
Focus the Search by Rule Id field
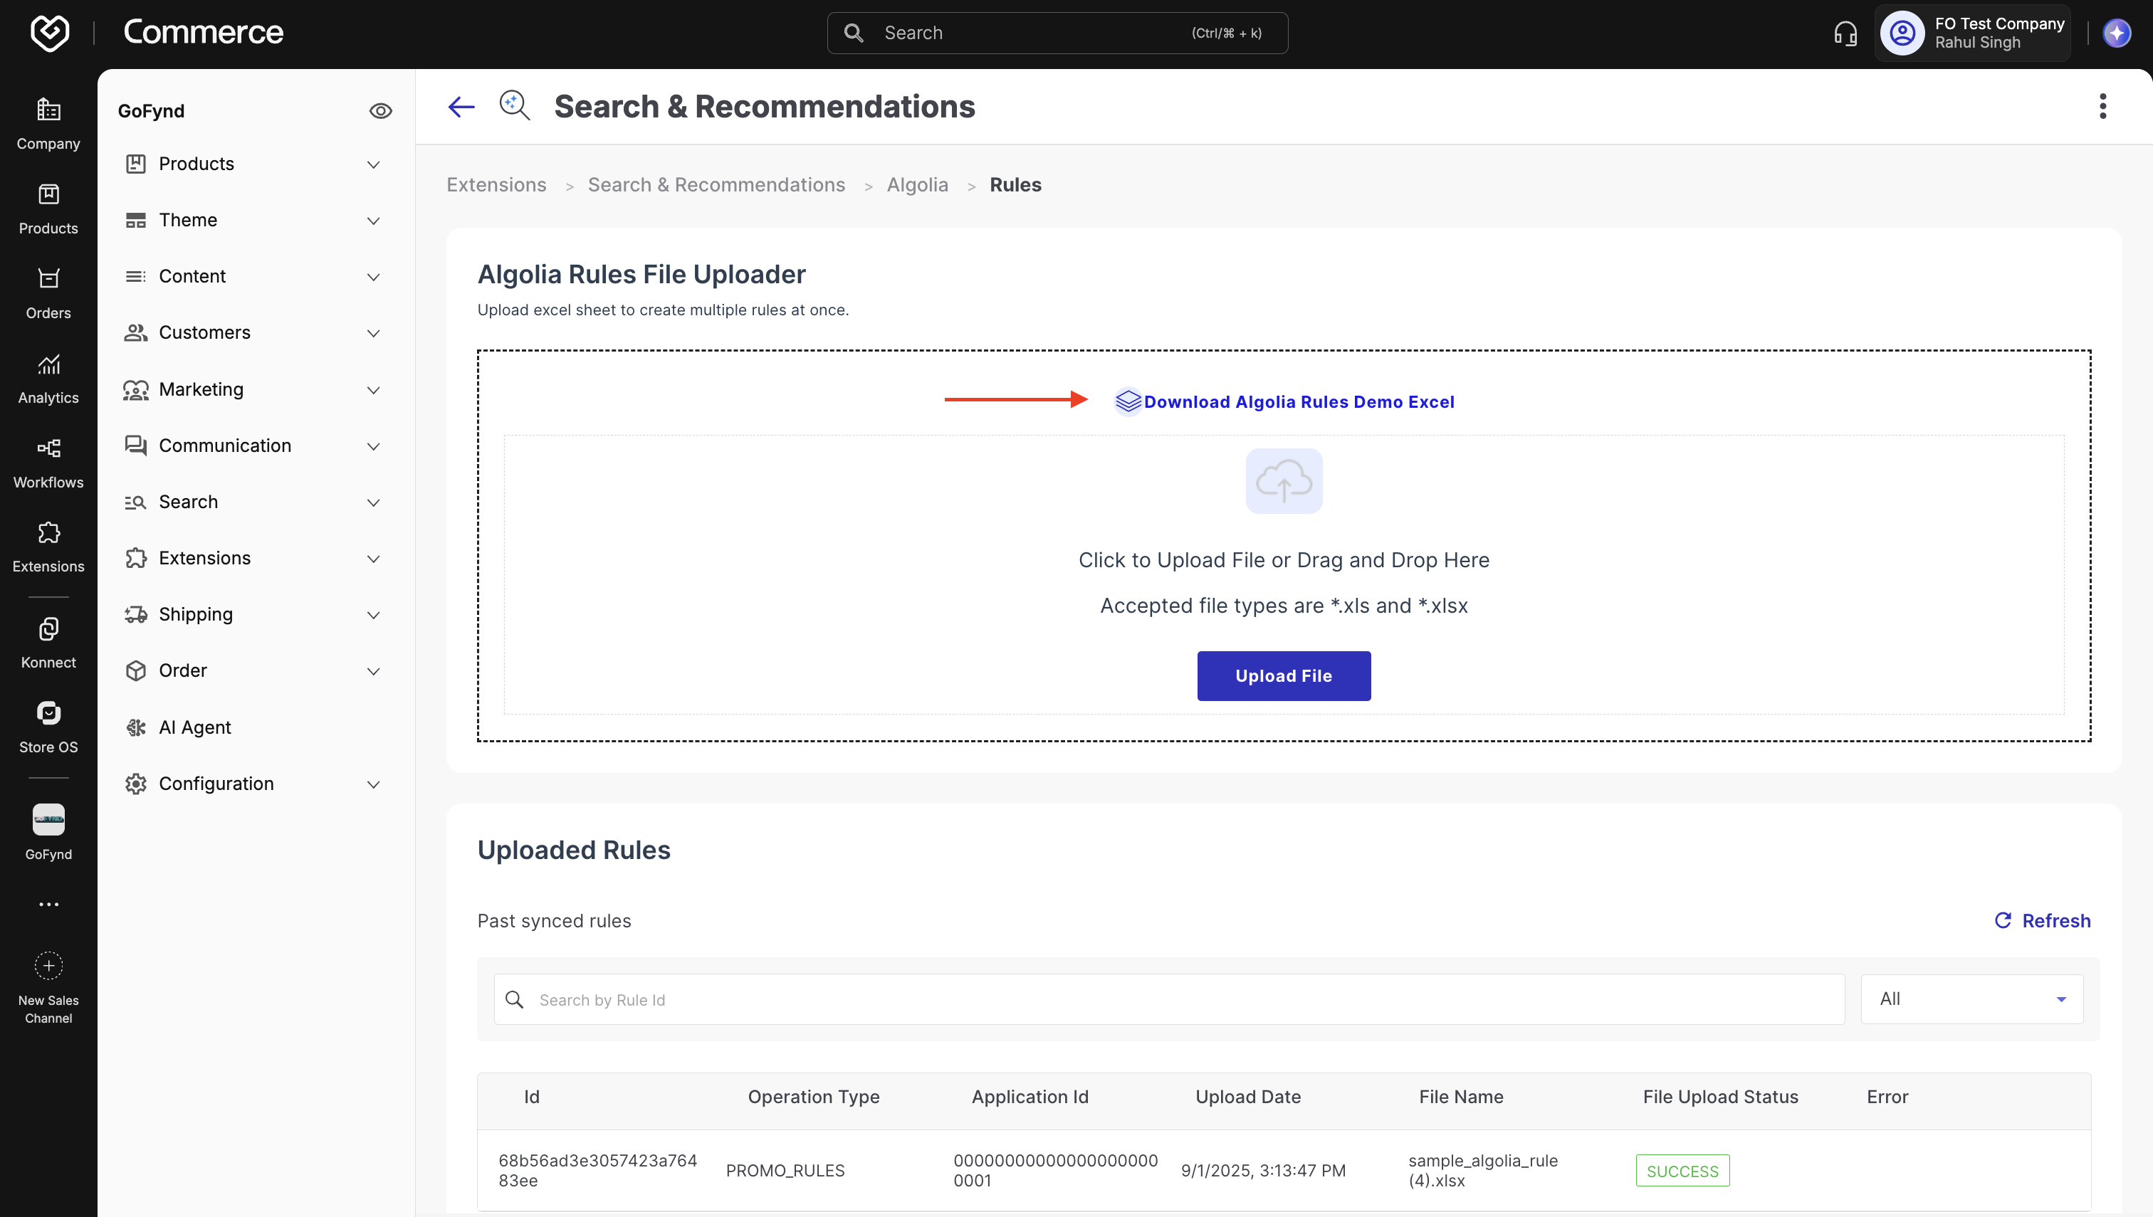click(1169, 1000)
